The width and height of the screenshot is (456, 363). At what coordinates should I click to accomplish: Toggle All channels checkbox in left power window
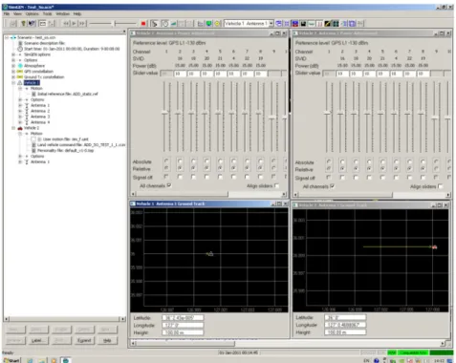(x=169, y=185)
